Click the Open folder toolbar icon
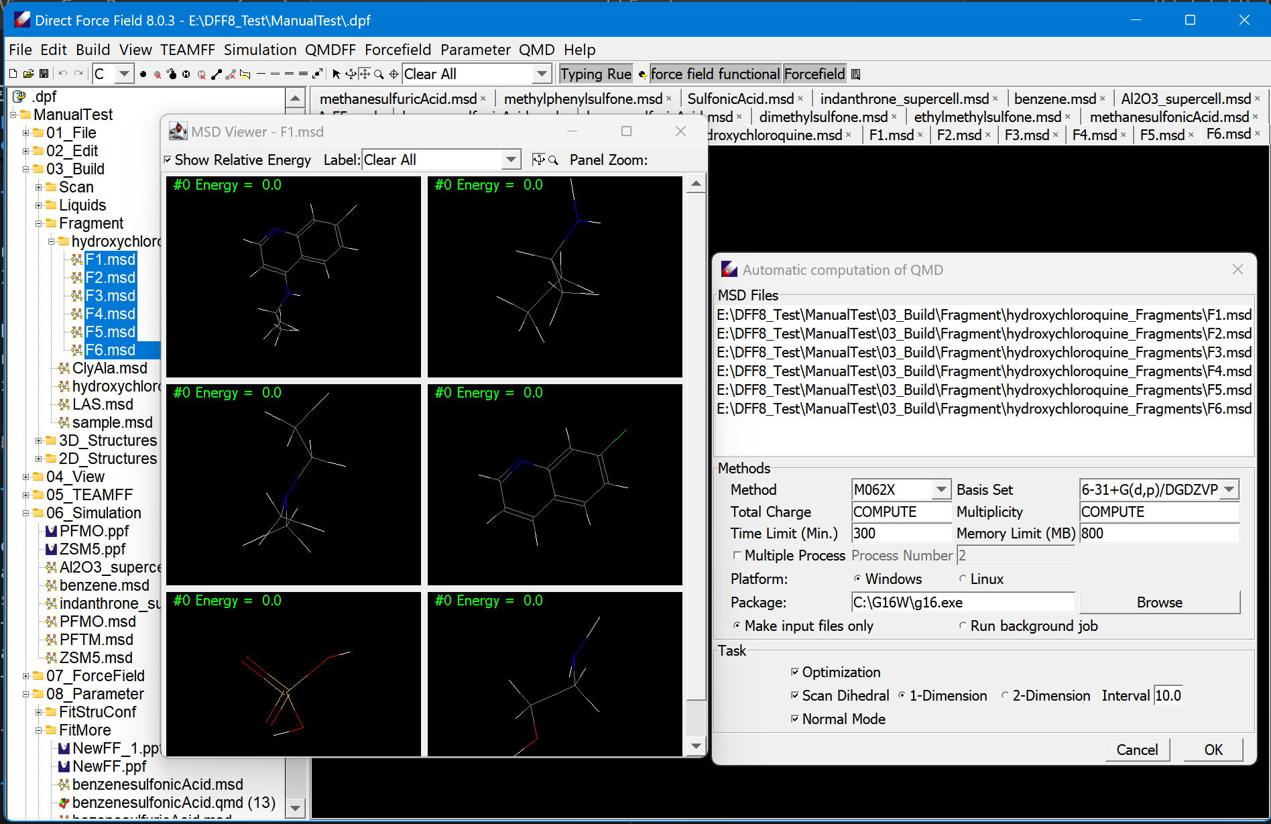The width and height of the screenshot is (1271, 824). pyautogui.click(x=28, y=74)
